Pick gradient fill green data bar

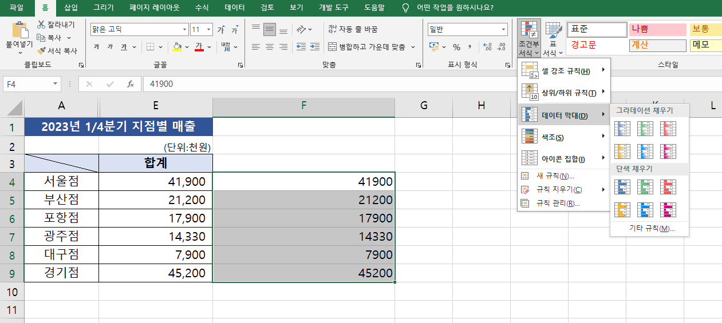tap(645, 128)
